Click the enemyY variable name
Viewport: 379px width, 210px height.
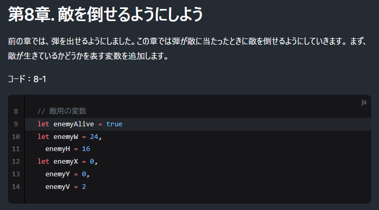point(58,174)
